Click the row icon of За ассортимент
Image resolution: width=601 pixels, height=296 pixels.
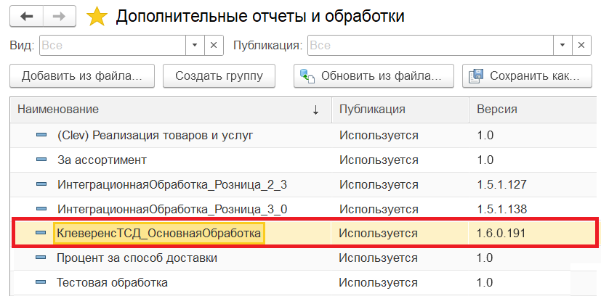[x=41, y=160]
